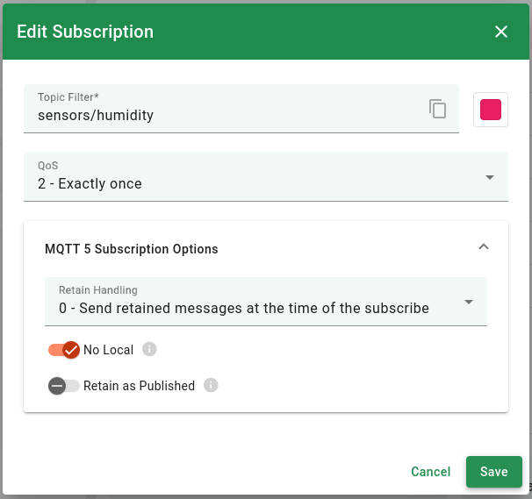Disable the No Local toggle switch

[64, 350]
